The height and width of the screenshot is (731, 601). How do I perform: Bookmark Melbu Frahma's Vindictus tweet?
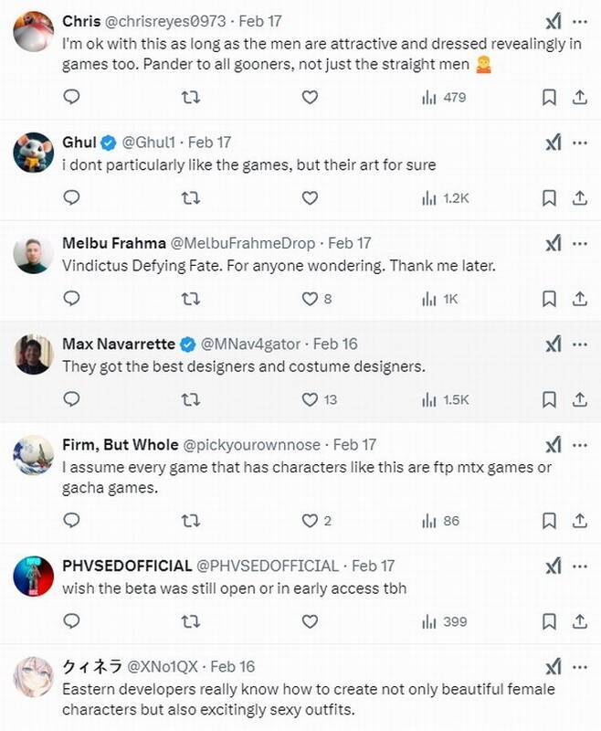549,298
